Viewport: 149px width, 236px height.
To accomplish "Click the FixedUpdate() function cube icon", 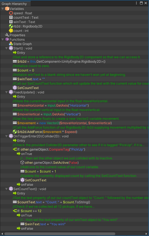I will (x=11, y=92).
